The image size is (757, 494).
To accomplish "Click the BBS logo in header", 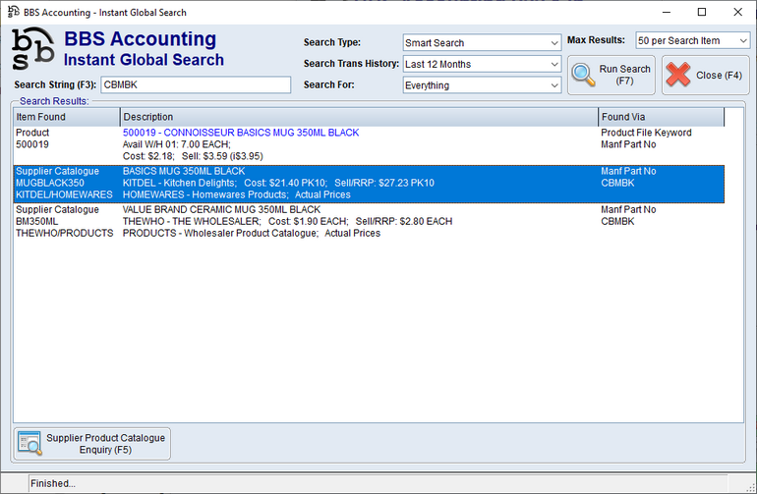I will point(32,51).
